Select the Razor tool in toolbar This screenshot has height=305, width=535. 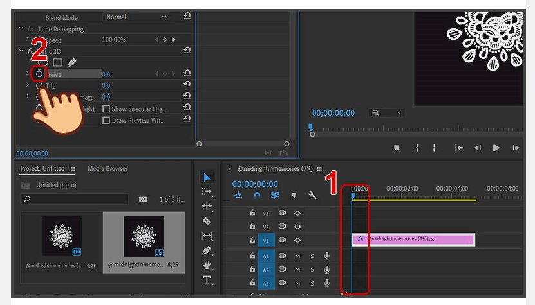point(207,222)
